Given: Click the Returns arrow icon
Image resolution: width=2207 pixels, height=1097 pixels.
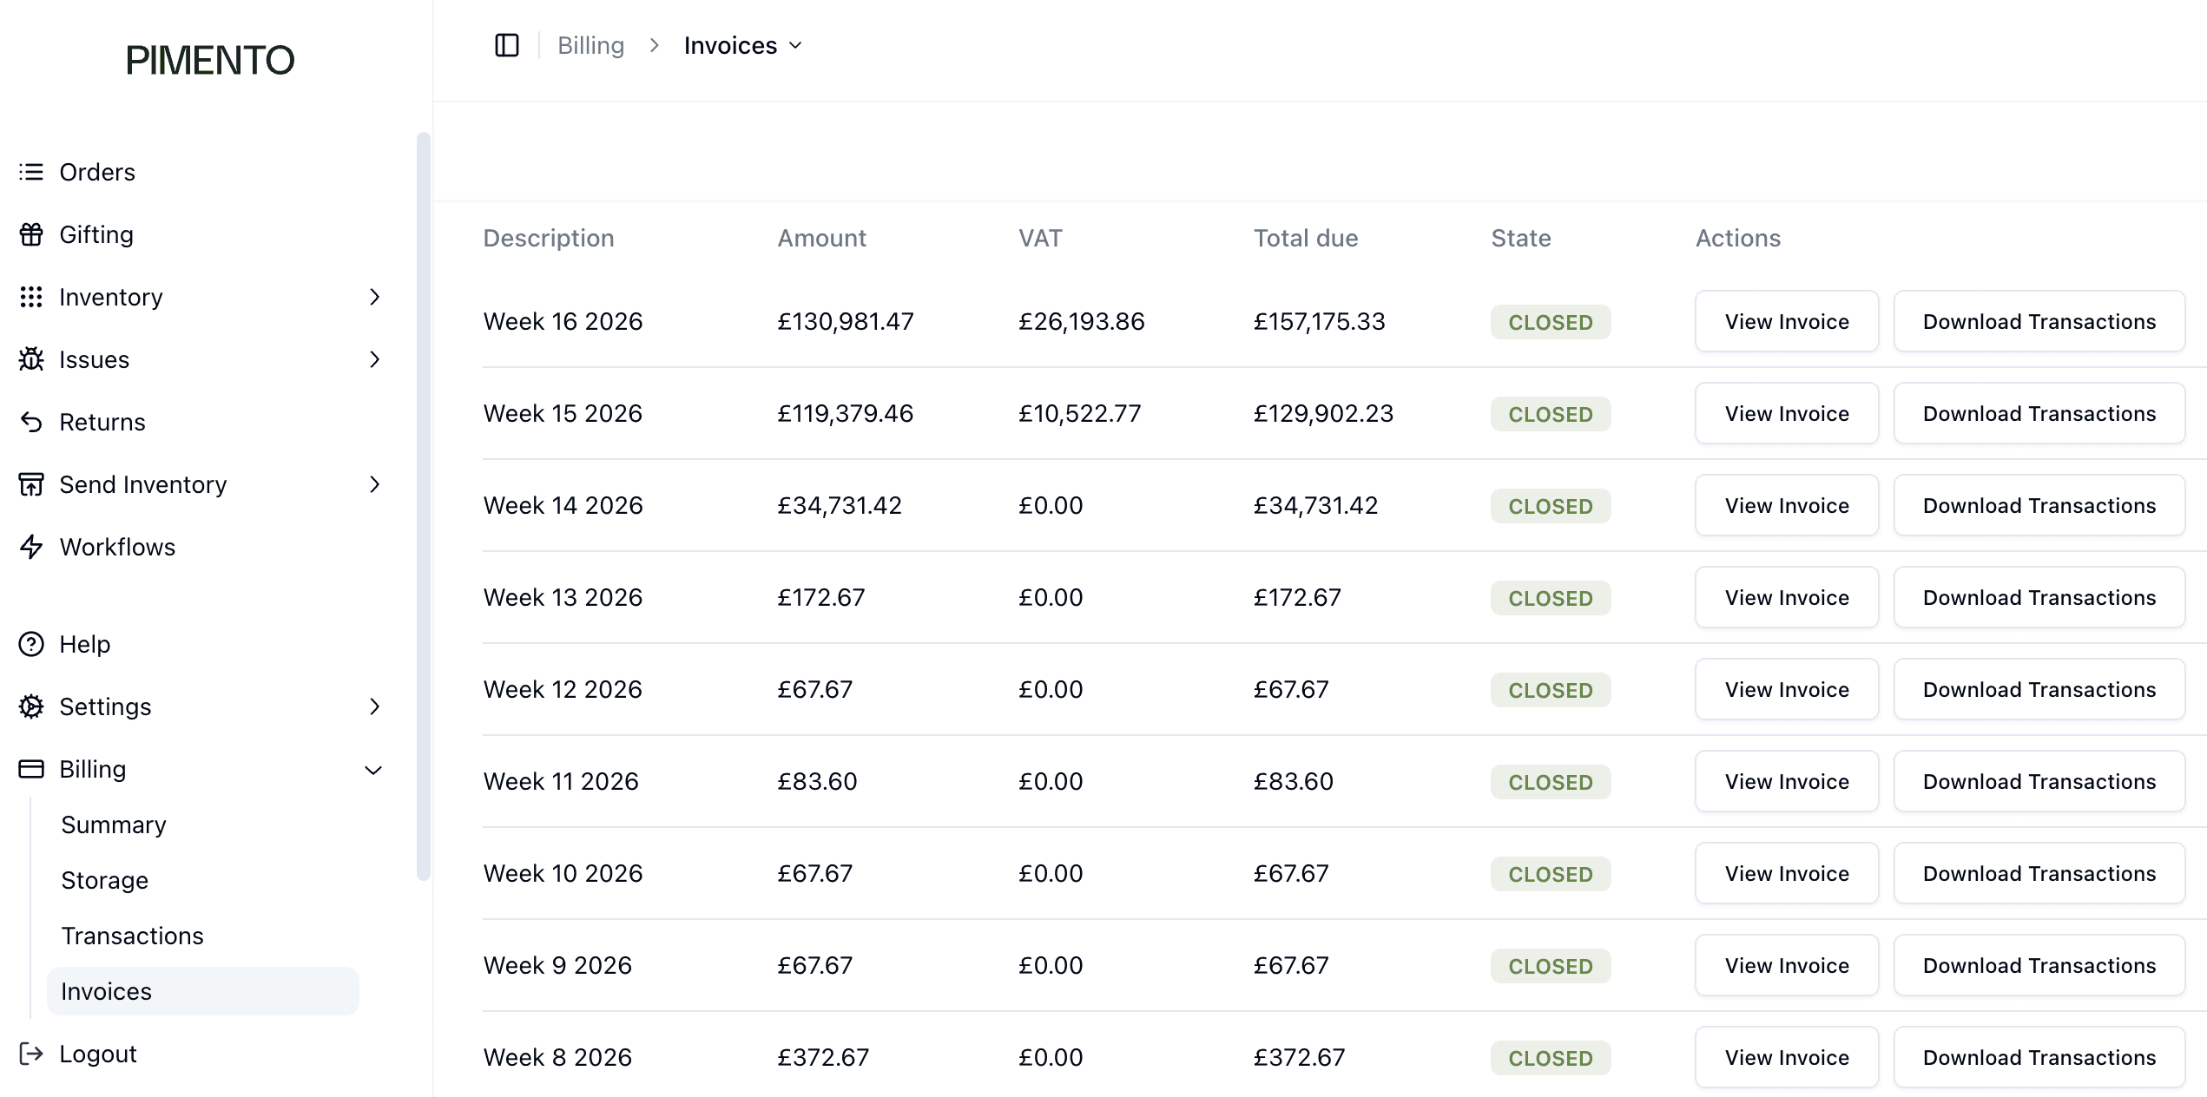Looking at the screenshot, I should click(31, 422).
